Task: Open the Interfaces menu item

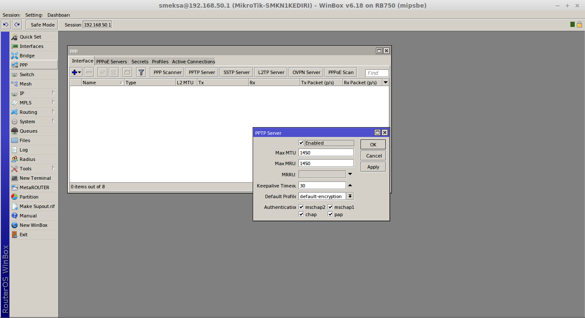Action: pyautogui.click(x=34, y=46)
